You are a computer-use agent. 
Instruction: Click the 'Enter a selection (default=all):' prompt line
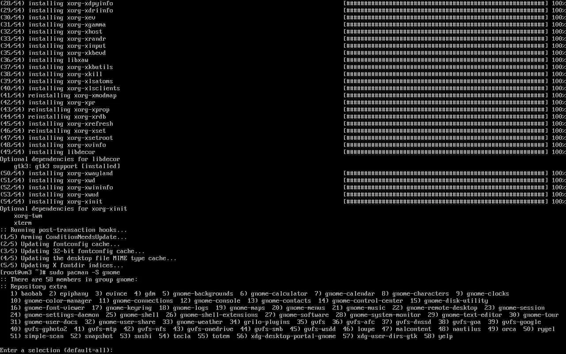57,350
